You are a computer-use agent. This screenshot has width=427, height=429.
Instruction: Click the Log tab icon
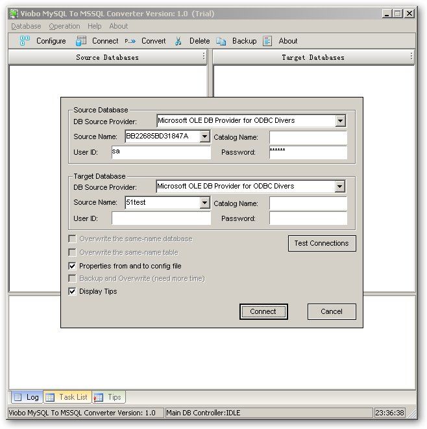pos(18,397)
